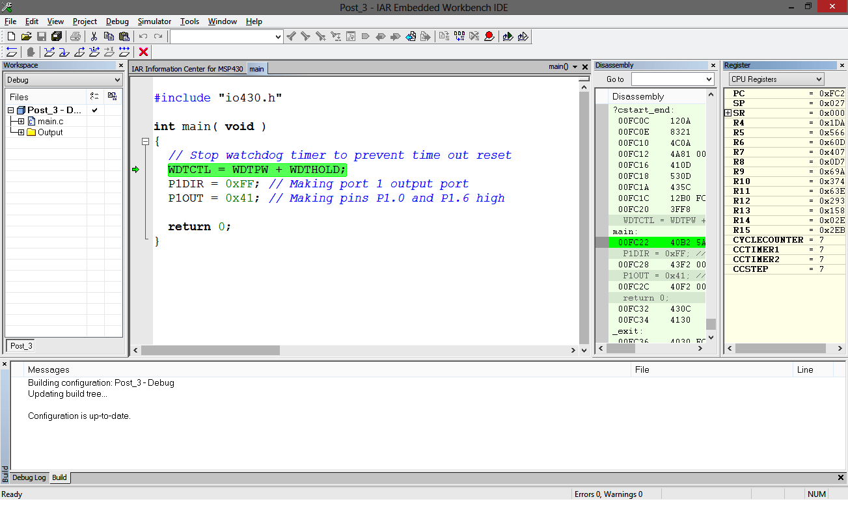Open the Download and Debug icon
Screen dimensions: 848x508
click(x=507, y=36)
